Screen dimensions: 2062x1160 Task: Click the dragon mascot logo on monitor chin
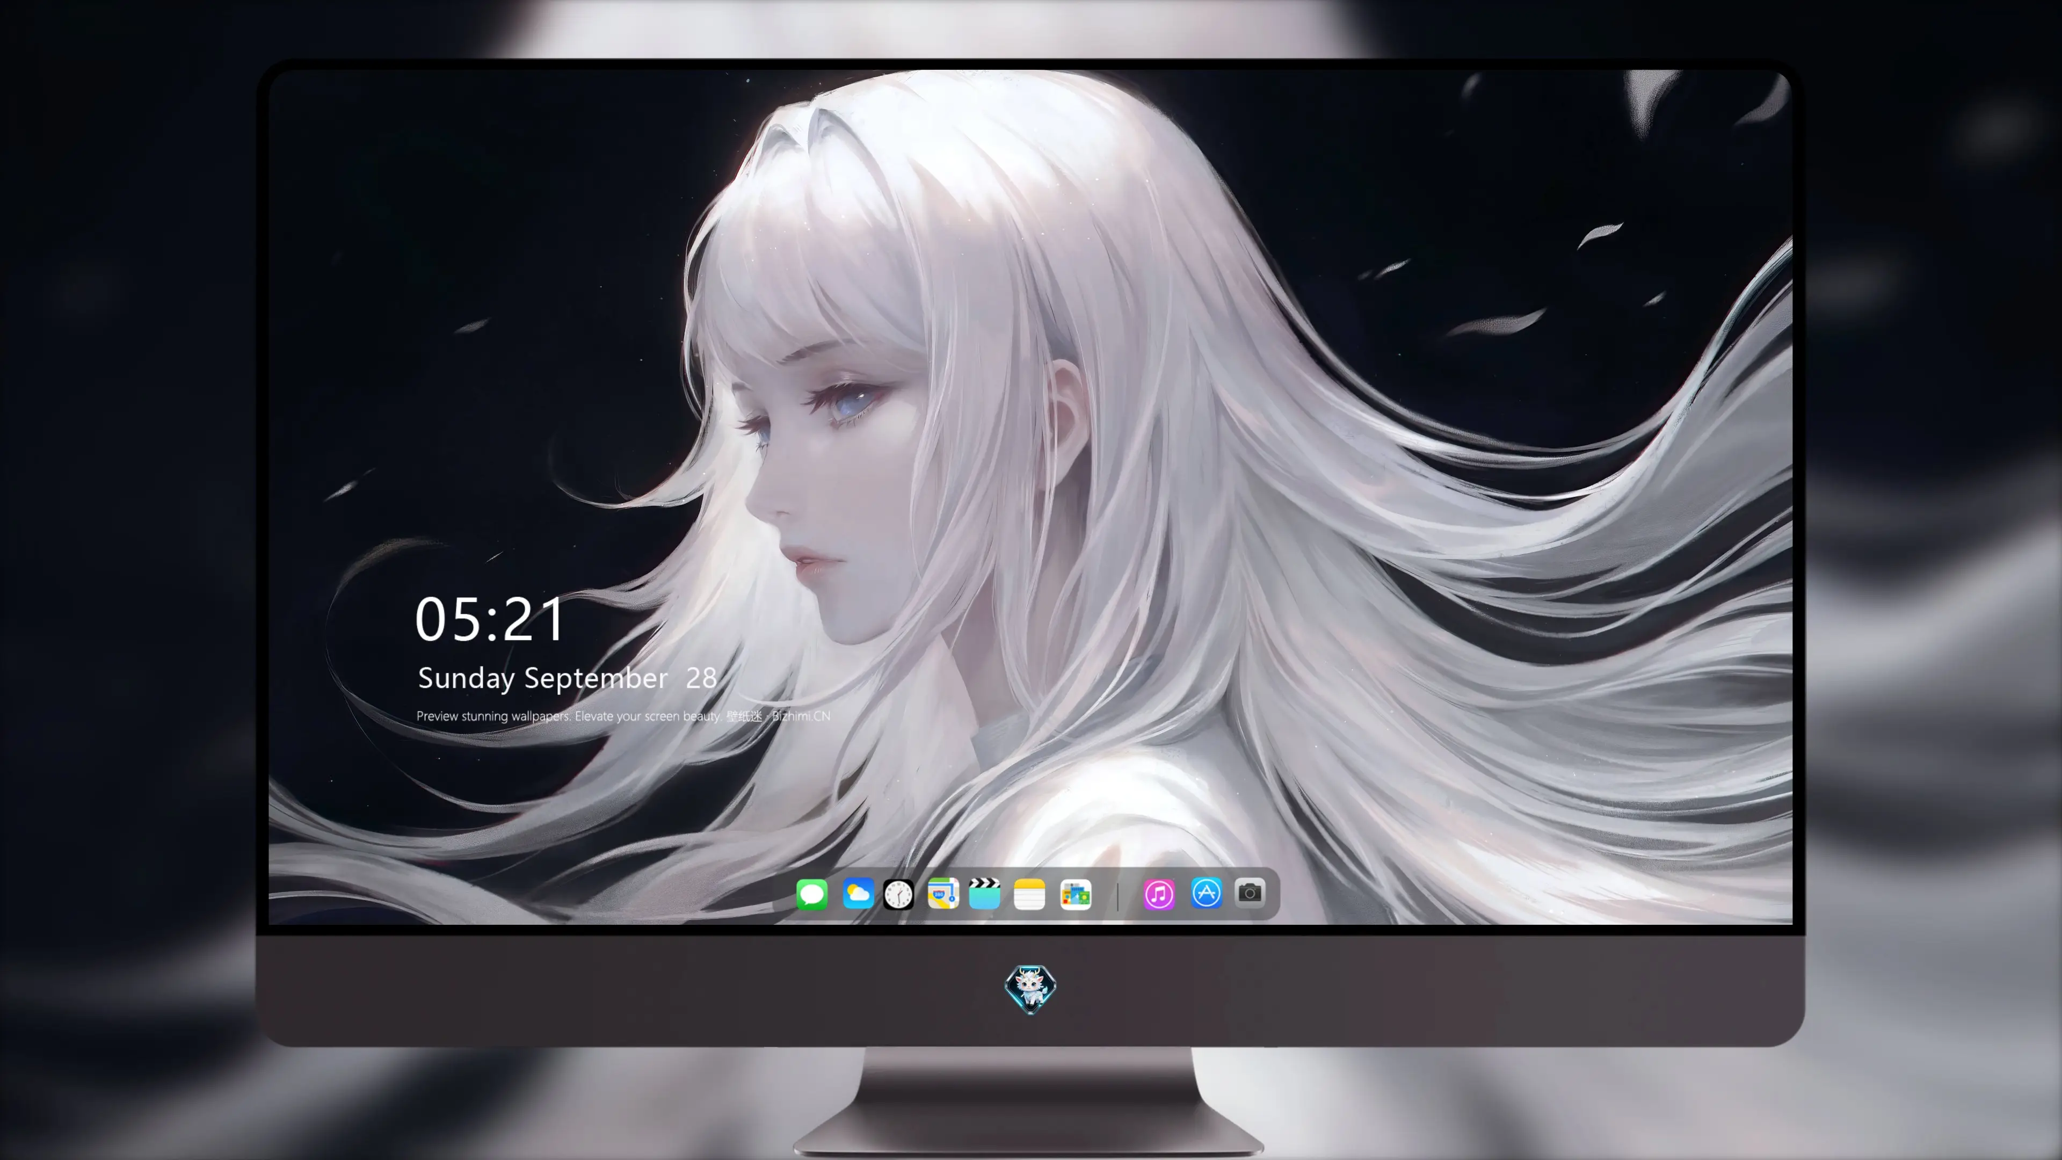click(x=1030, y=989)
